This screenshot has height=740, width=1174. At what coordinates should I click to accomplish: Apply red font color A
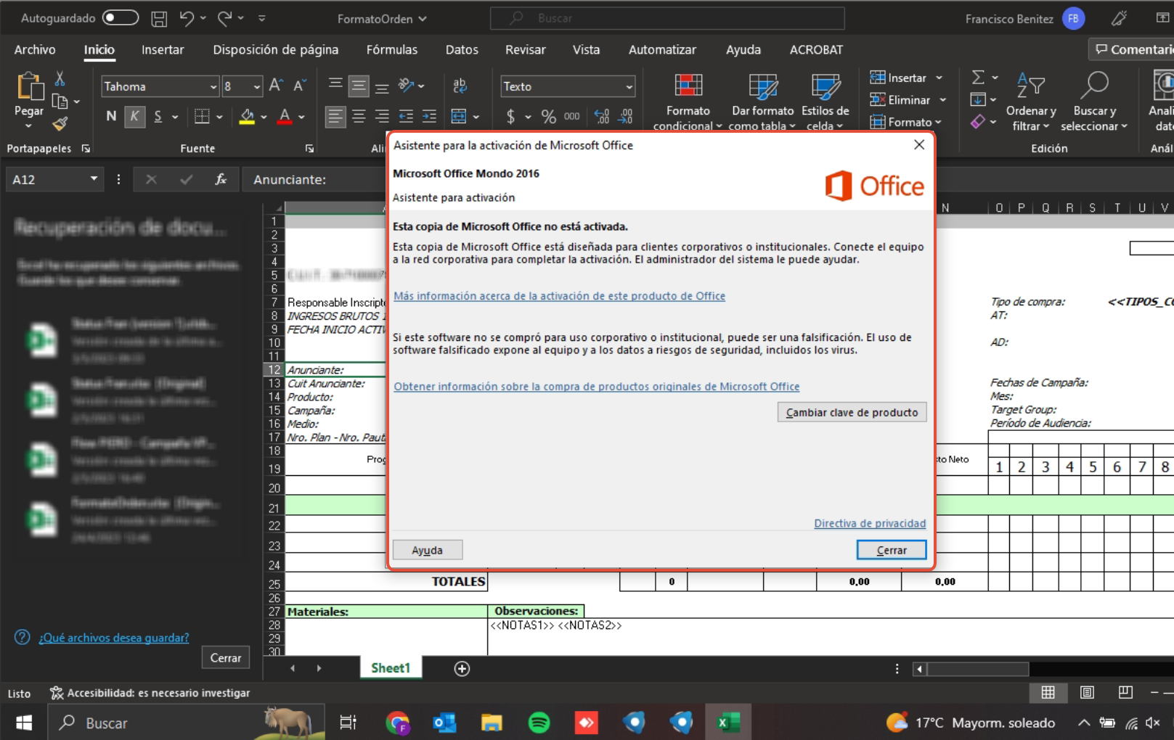tap(285, 116)
